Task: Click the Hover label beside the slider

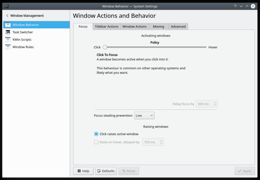Action: pyautogui.click(x=213, y=47)
